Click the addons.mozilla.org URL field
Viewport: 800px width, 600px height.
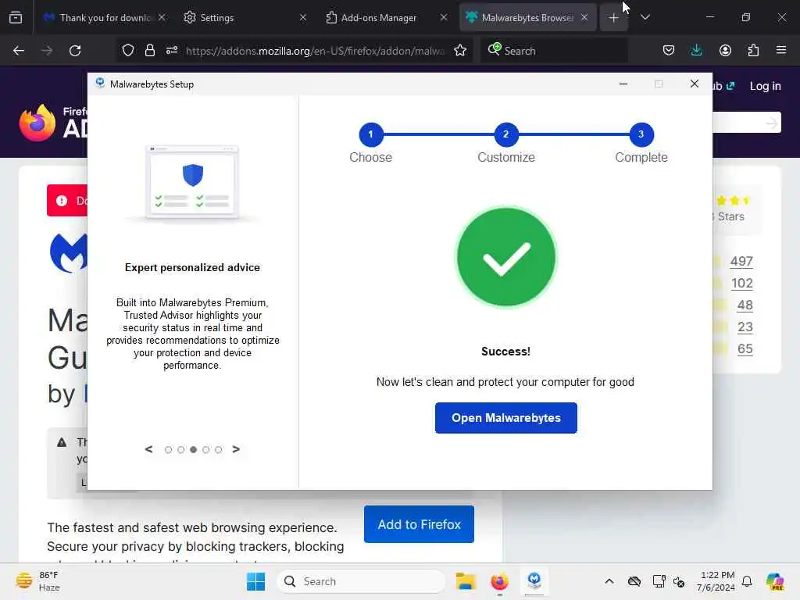[x=315, y=51]
